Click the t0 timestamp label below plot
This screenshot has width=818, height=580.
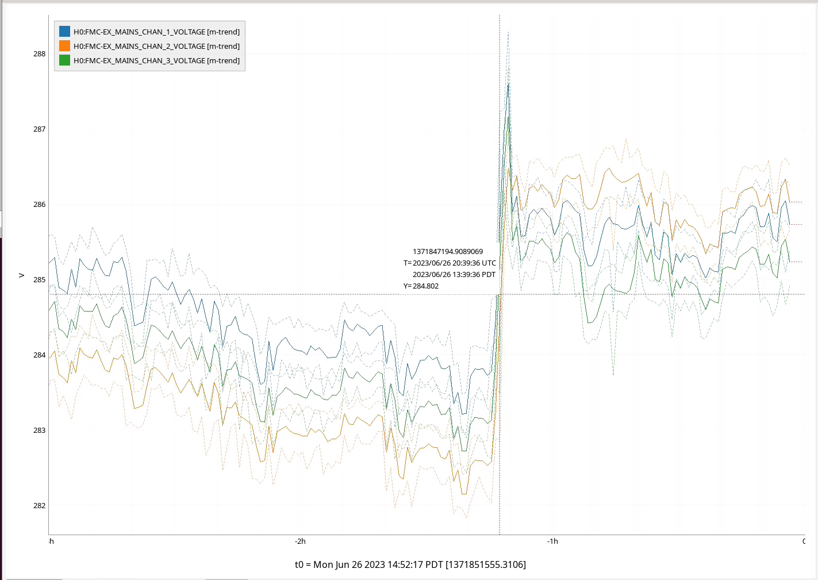tap(410, 564)
